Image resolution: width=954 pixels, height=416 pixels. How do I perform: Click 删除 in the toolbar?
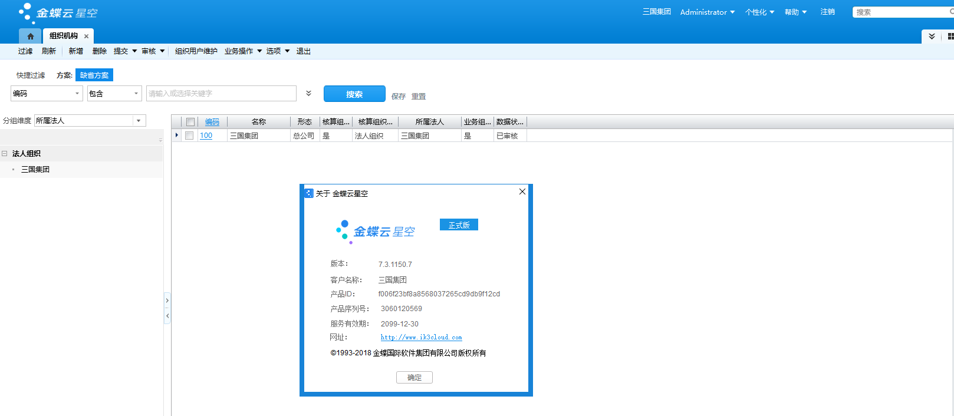pos(100,51)
